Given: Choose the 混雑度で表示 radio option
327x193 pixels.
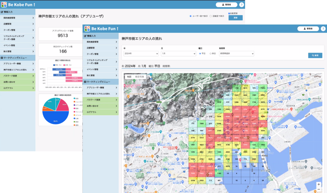Looking at the screenshot, I should click(x=210, y=16).
